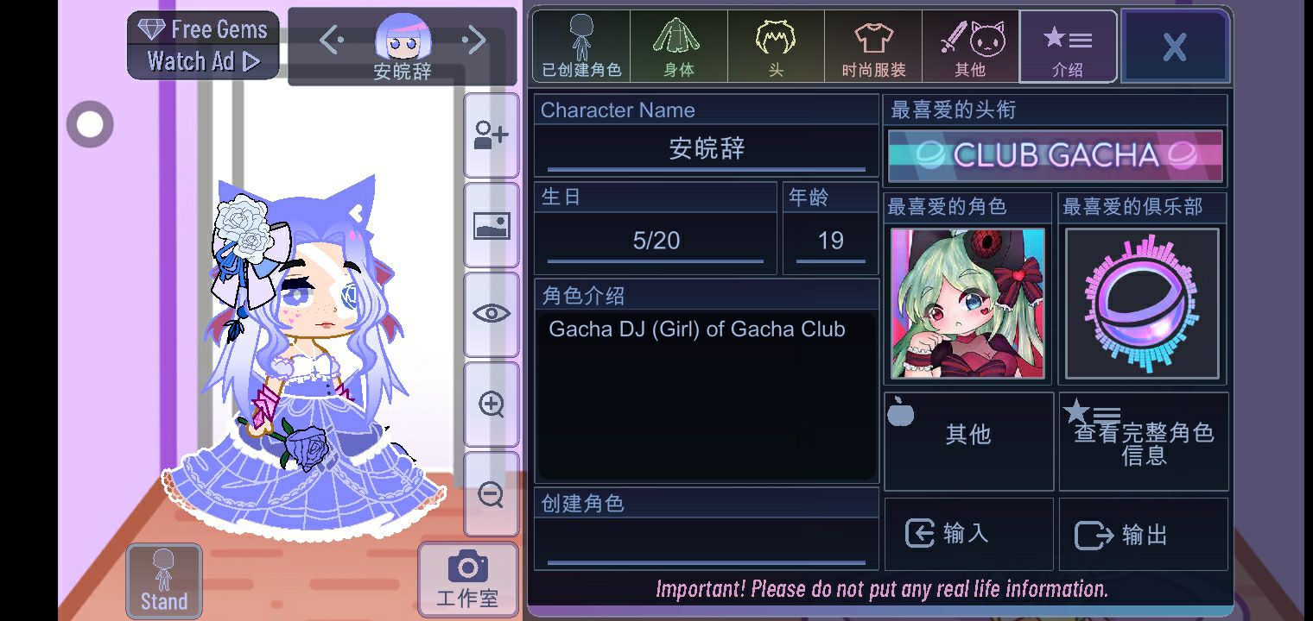Add a new character with the person-plus icon
The height and width of the screenshot is (621, 1313).
(492, 135)
